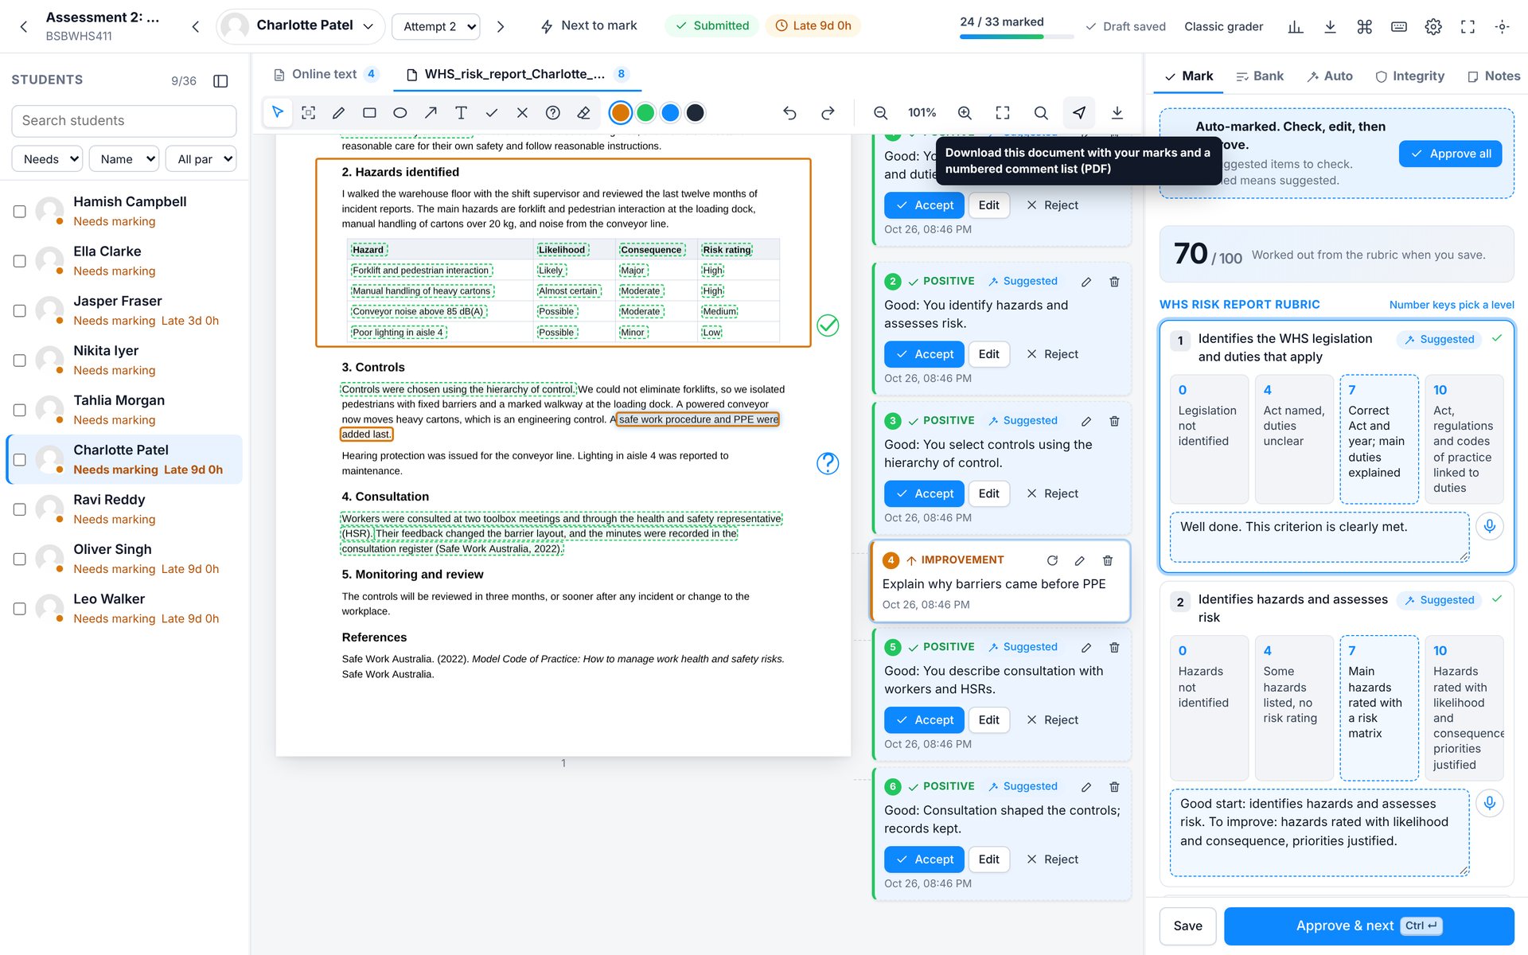Pick the eraser tool

pyautogui.click(x=583, y=113)
